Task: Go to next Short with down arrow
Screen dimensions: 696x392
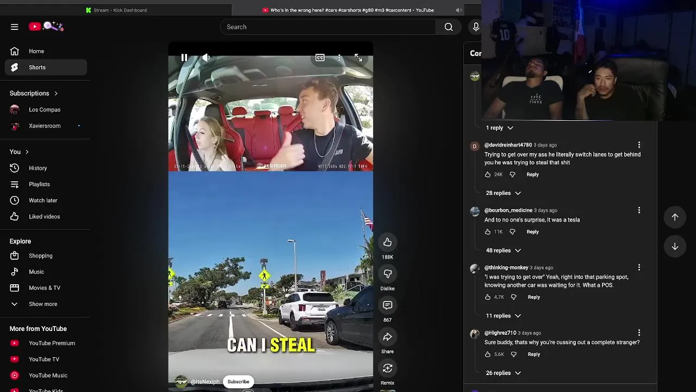Action: pos(675,247)
